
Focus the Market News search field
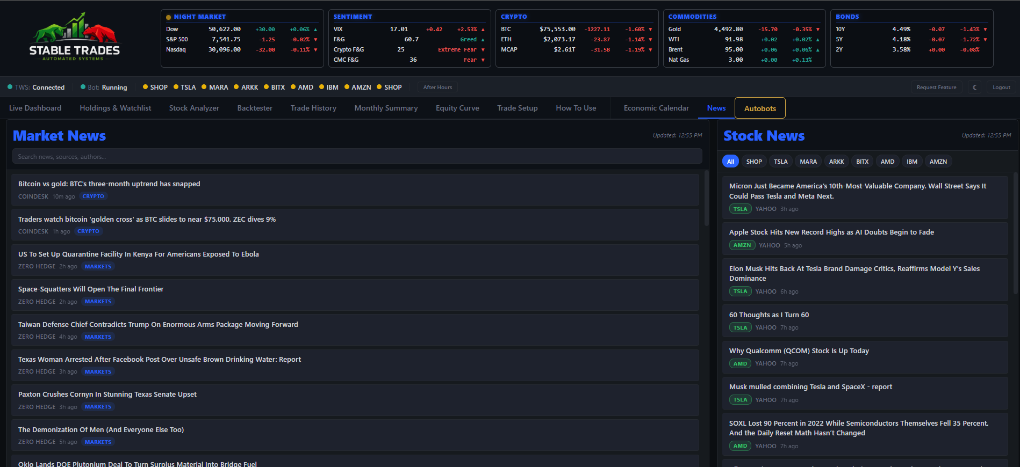357,156
